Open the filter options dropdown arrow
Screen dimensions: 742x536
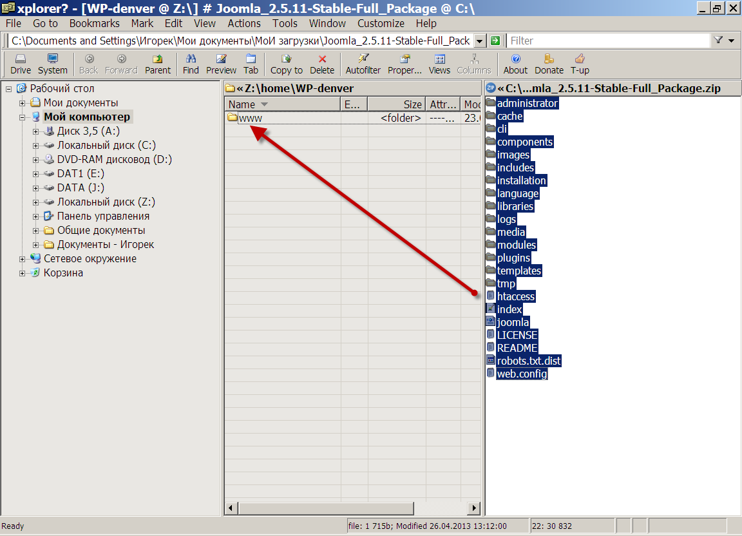pos(732,41)
